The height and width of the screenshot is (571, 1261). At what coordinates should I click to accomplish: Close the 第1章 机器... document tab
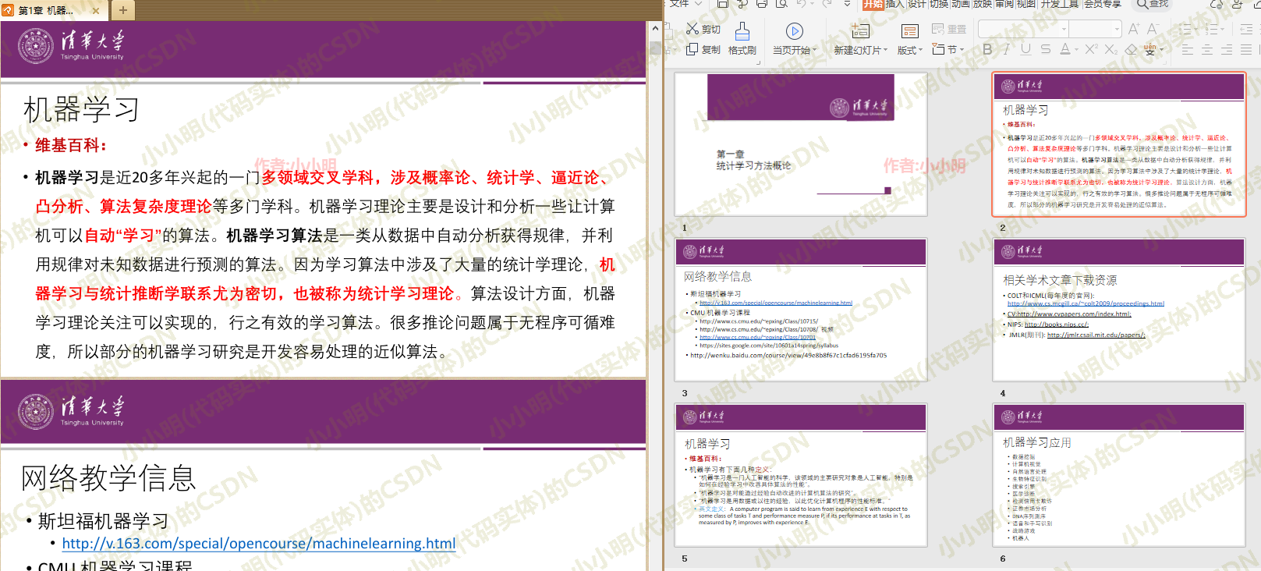point(96,11)
